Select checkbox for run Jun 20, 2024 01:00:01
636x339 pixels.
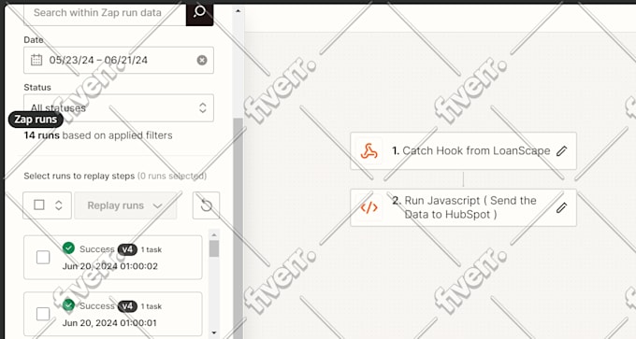[43, 314]
